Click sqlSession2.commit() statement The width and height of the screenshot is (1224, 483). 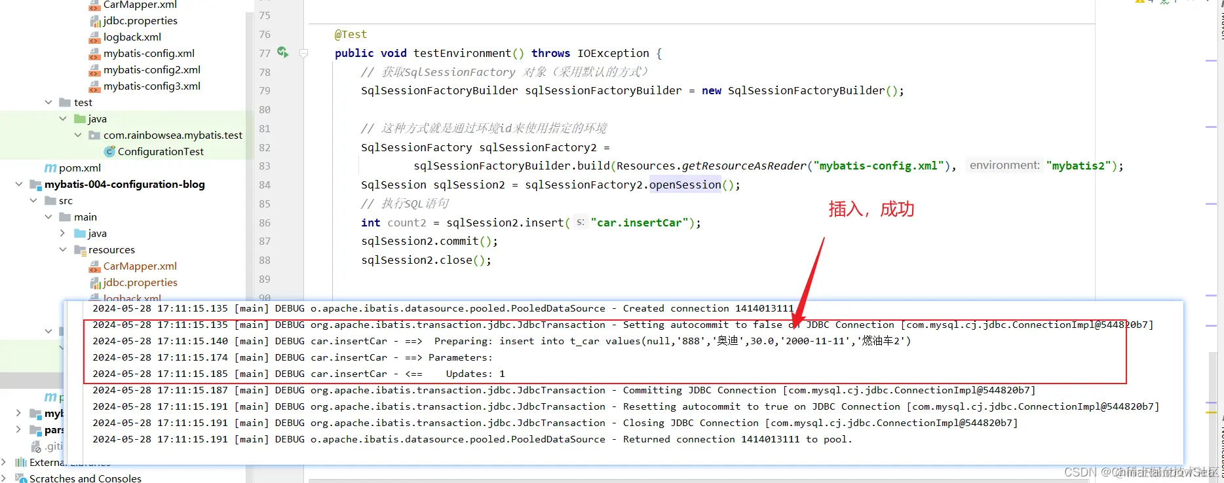click(429, 241)
